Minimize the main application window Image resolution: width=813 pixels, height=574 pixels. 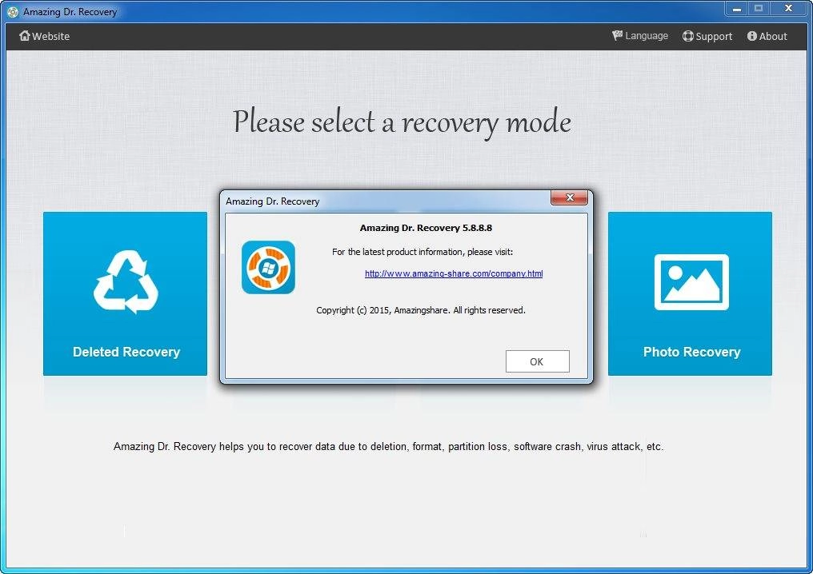[737, 8]
